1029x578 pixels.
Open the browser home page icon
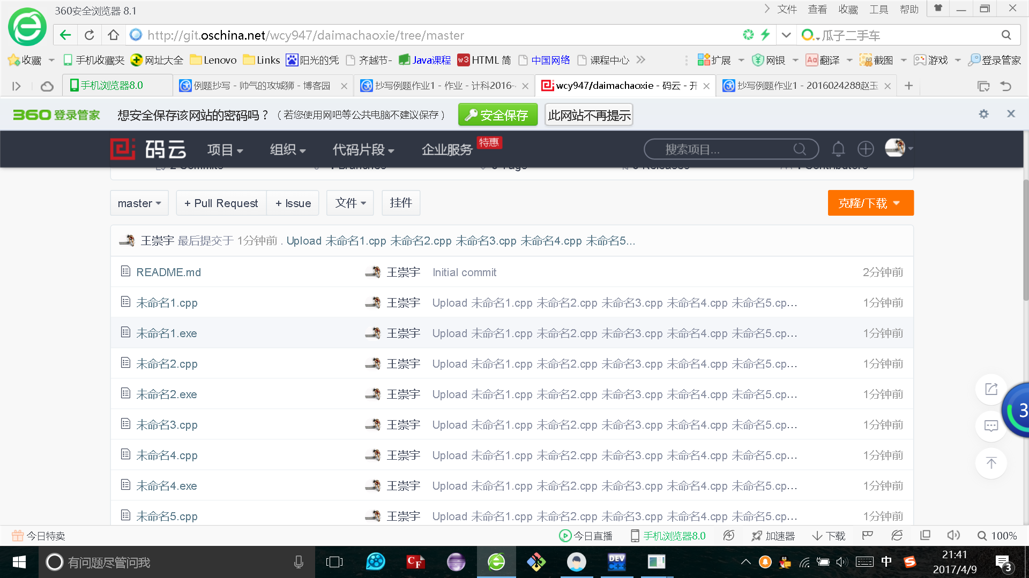113,35
